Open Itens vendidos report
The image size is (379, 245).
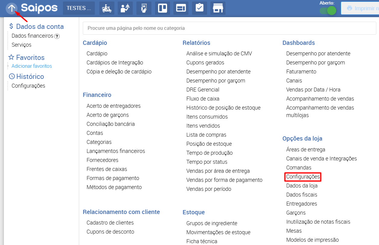click(203, 126)
